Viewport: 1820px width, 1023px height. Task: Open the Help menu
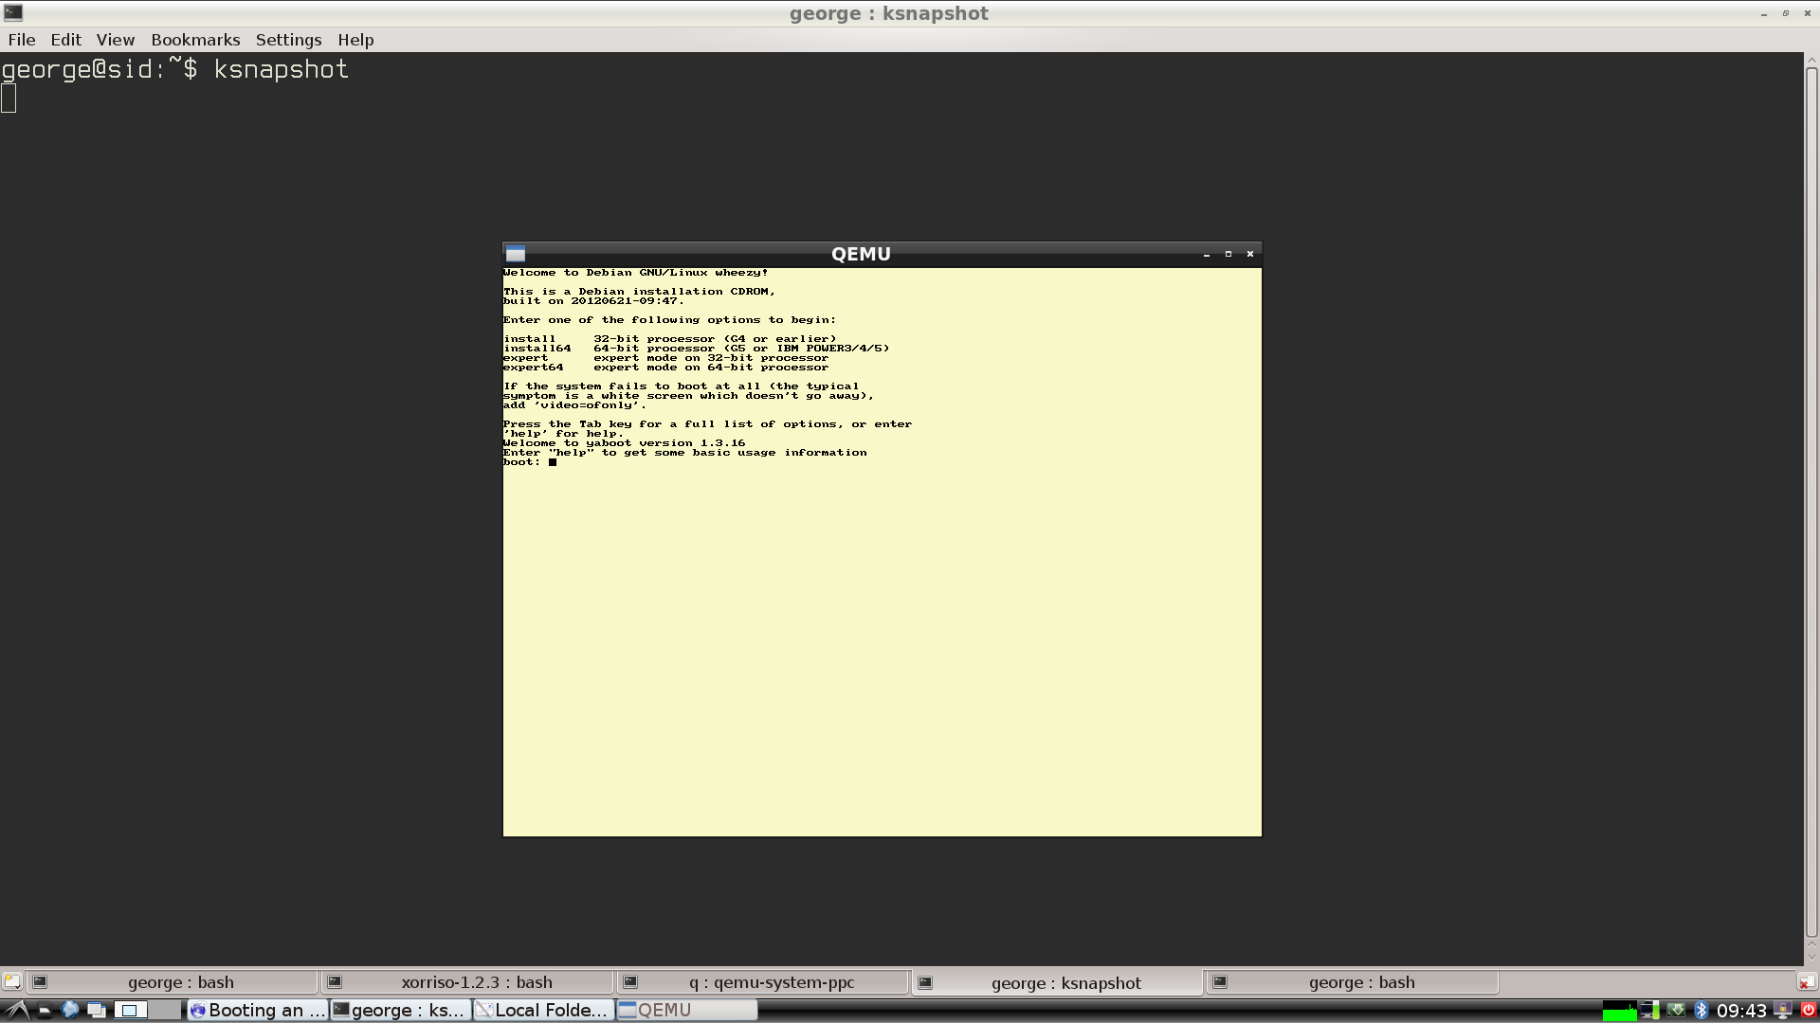[x=355, y=40]
